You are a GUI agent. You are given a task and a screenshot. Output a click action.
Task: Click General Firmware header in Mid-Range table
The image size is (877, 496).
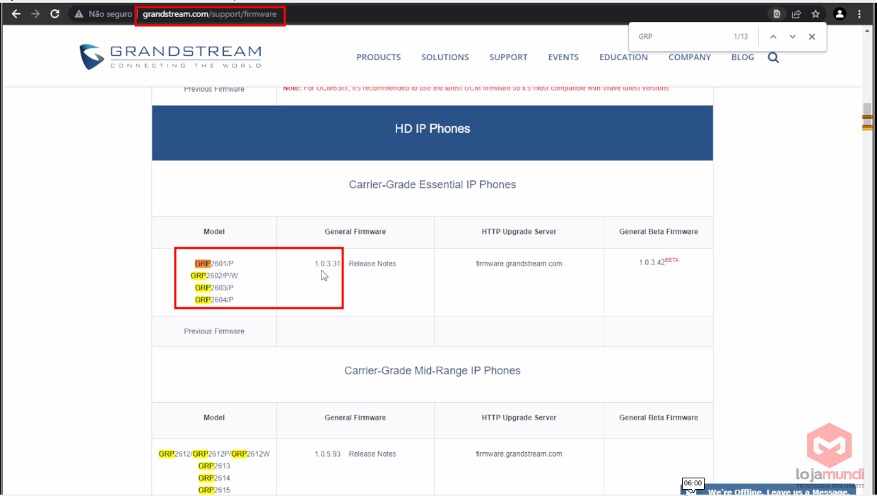point(355,418)
